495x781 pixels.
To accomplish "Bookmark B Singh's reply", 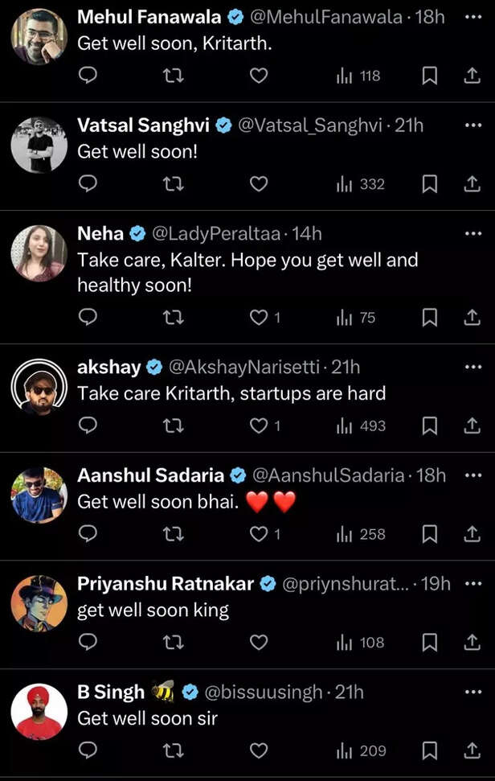I will (x=430, y=750).
